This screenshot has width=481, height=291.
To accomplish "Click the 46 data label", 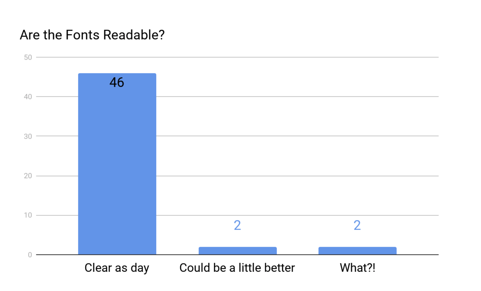I will (x=117, y=82).
